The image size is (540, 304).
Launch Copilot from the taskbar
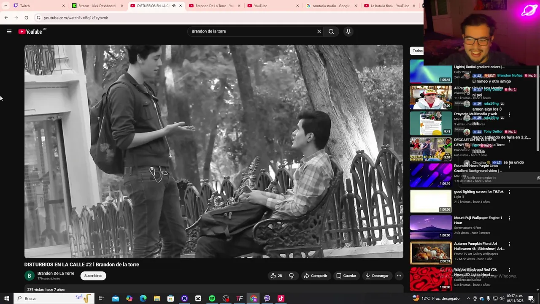(129, 299)
